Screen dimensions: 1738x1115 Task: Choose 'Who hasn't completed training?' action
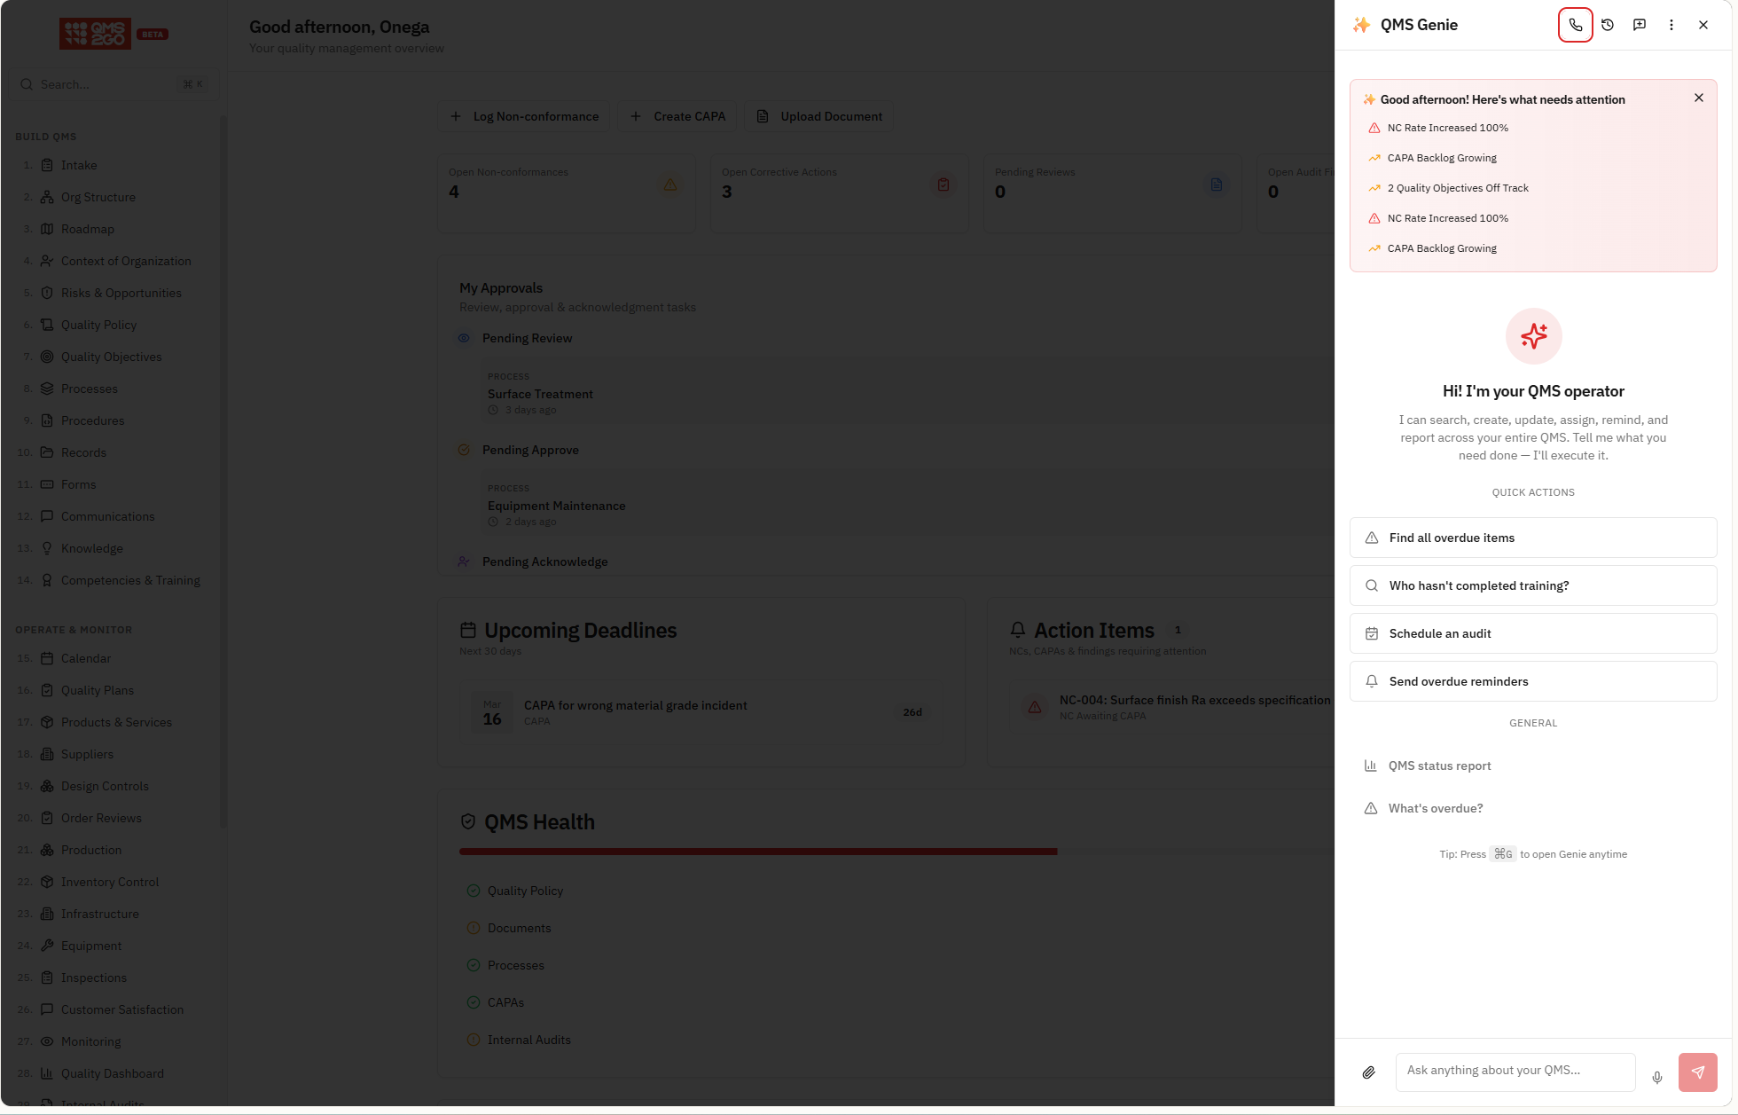click(1532, 585)
